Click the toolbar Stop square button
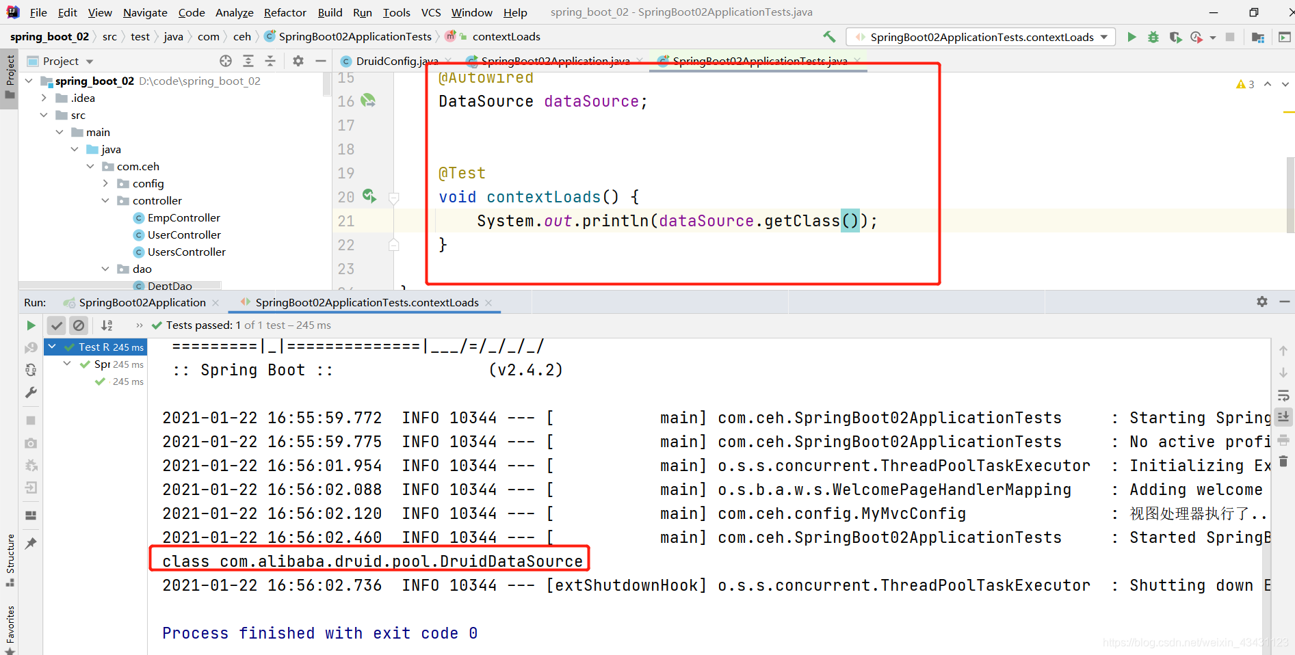 pyautogui.click(x=1230, y=37)
